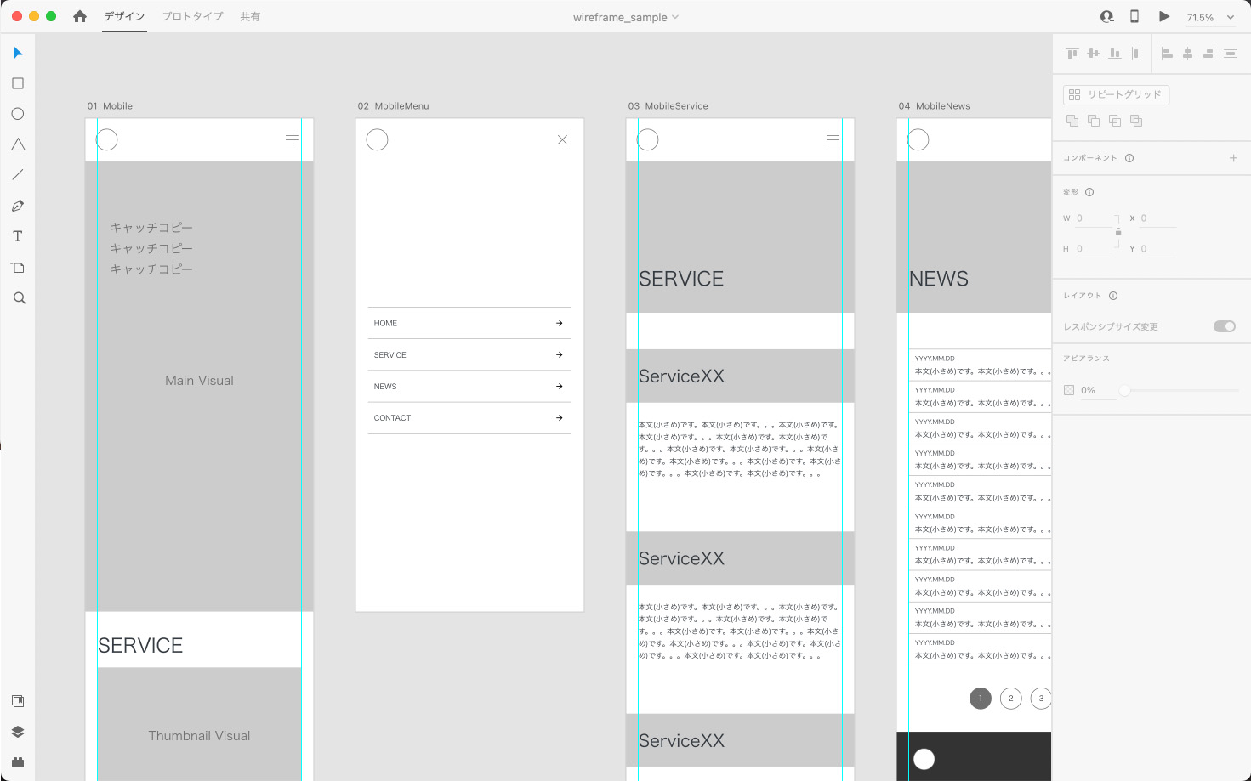The width and height of the screenshot is (1251, 781).
Task: Select the Select arrow tool
Action: coord(18,53)
